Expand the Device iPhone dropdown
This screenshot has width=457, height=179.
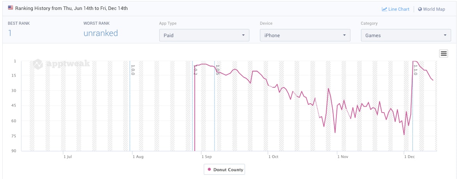tap(305, 35)
